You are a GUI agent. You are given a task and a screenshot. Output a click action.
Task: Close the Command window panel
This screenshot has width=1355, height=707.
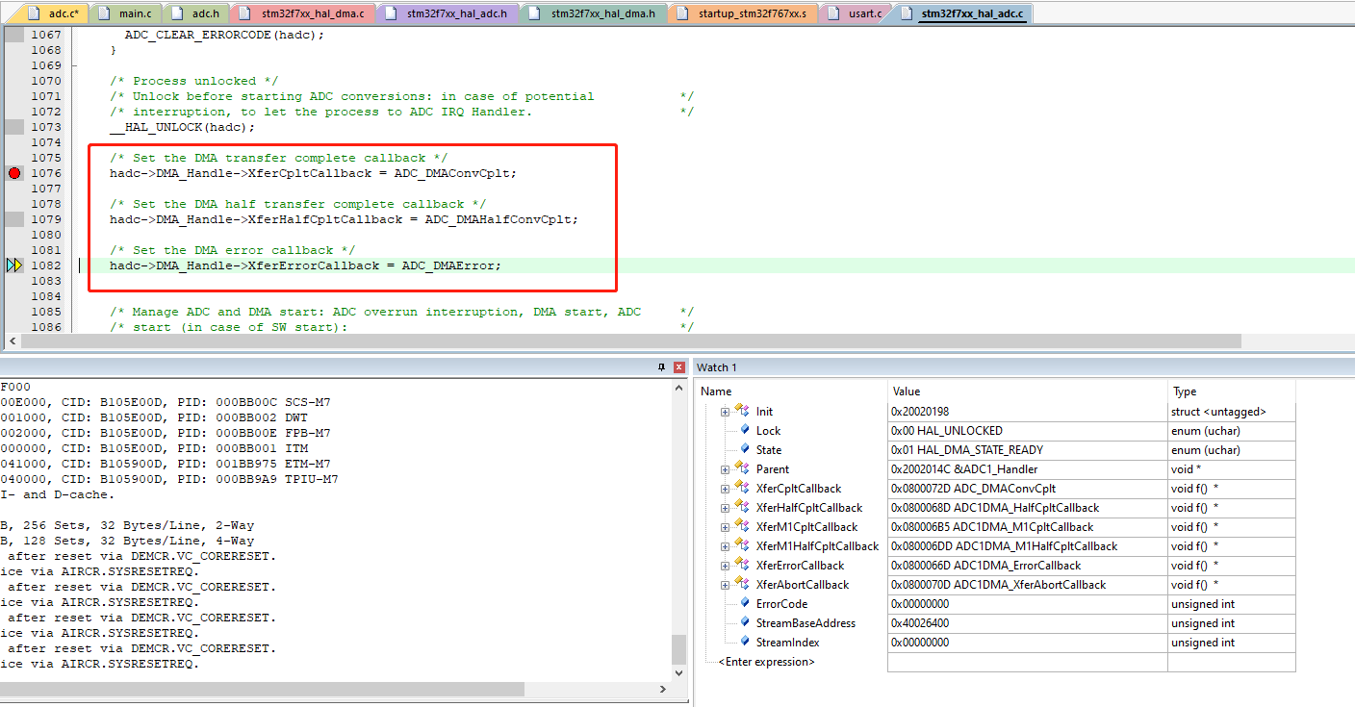677,366
